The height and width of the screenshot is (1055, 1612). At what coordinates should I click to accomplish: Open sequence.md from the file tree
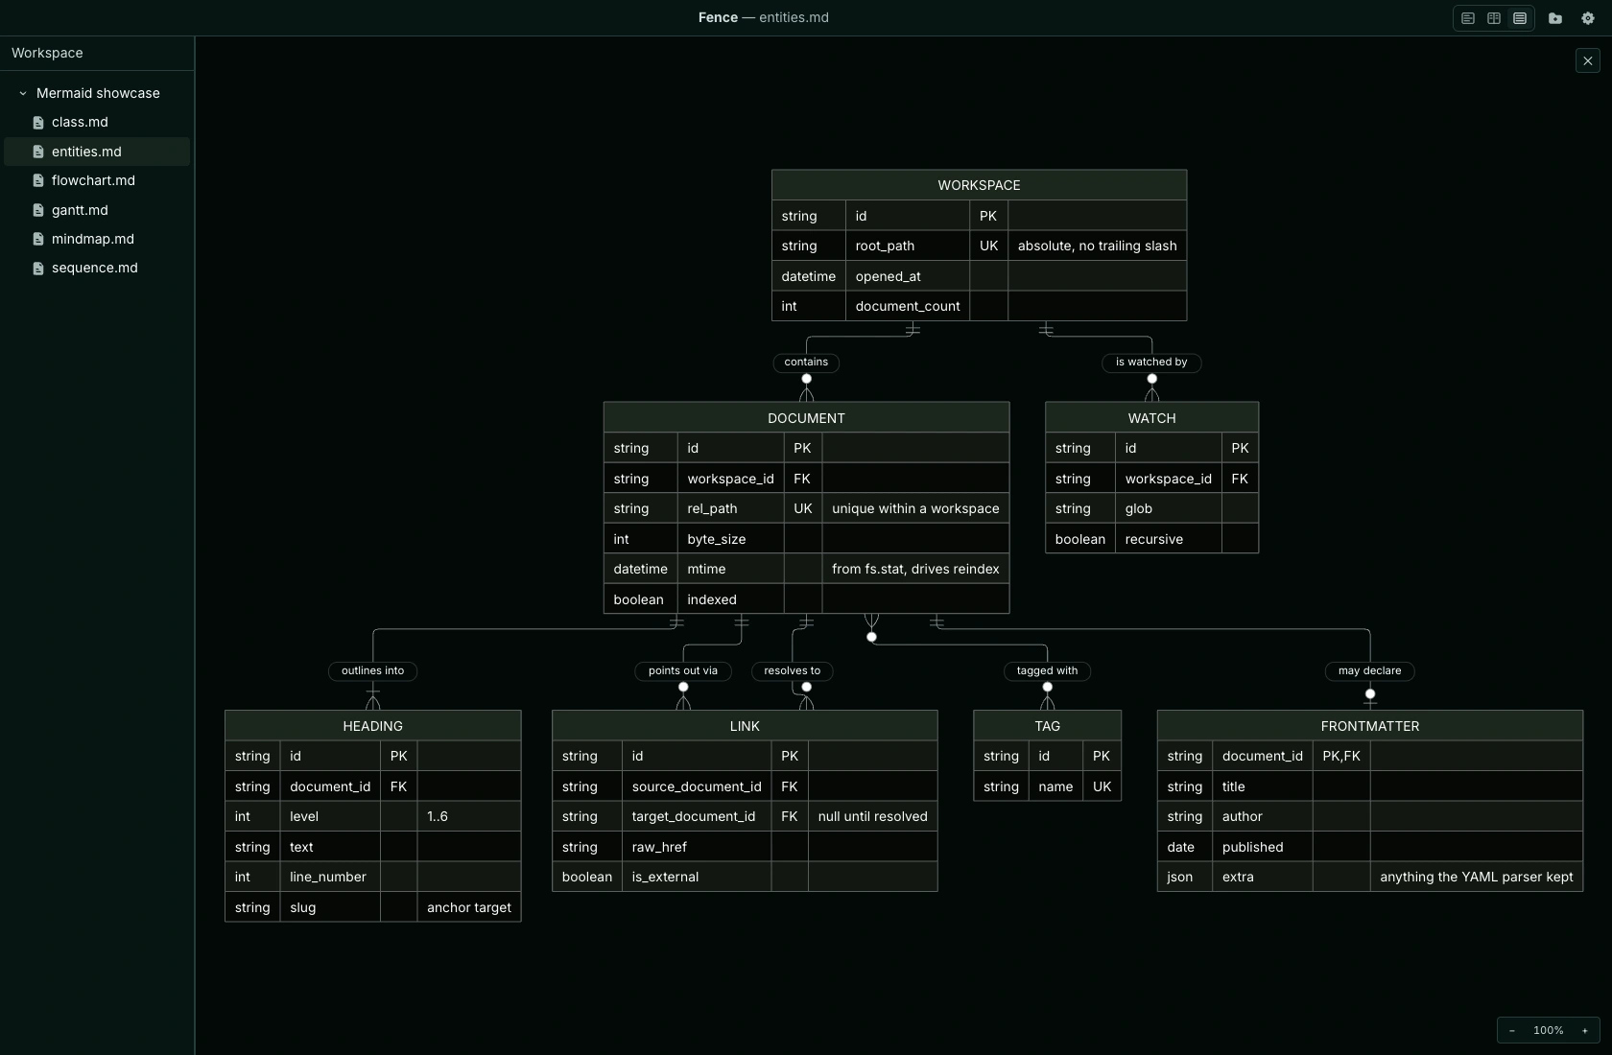coord(97,269)
